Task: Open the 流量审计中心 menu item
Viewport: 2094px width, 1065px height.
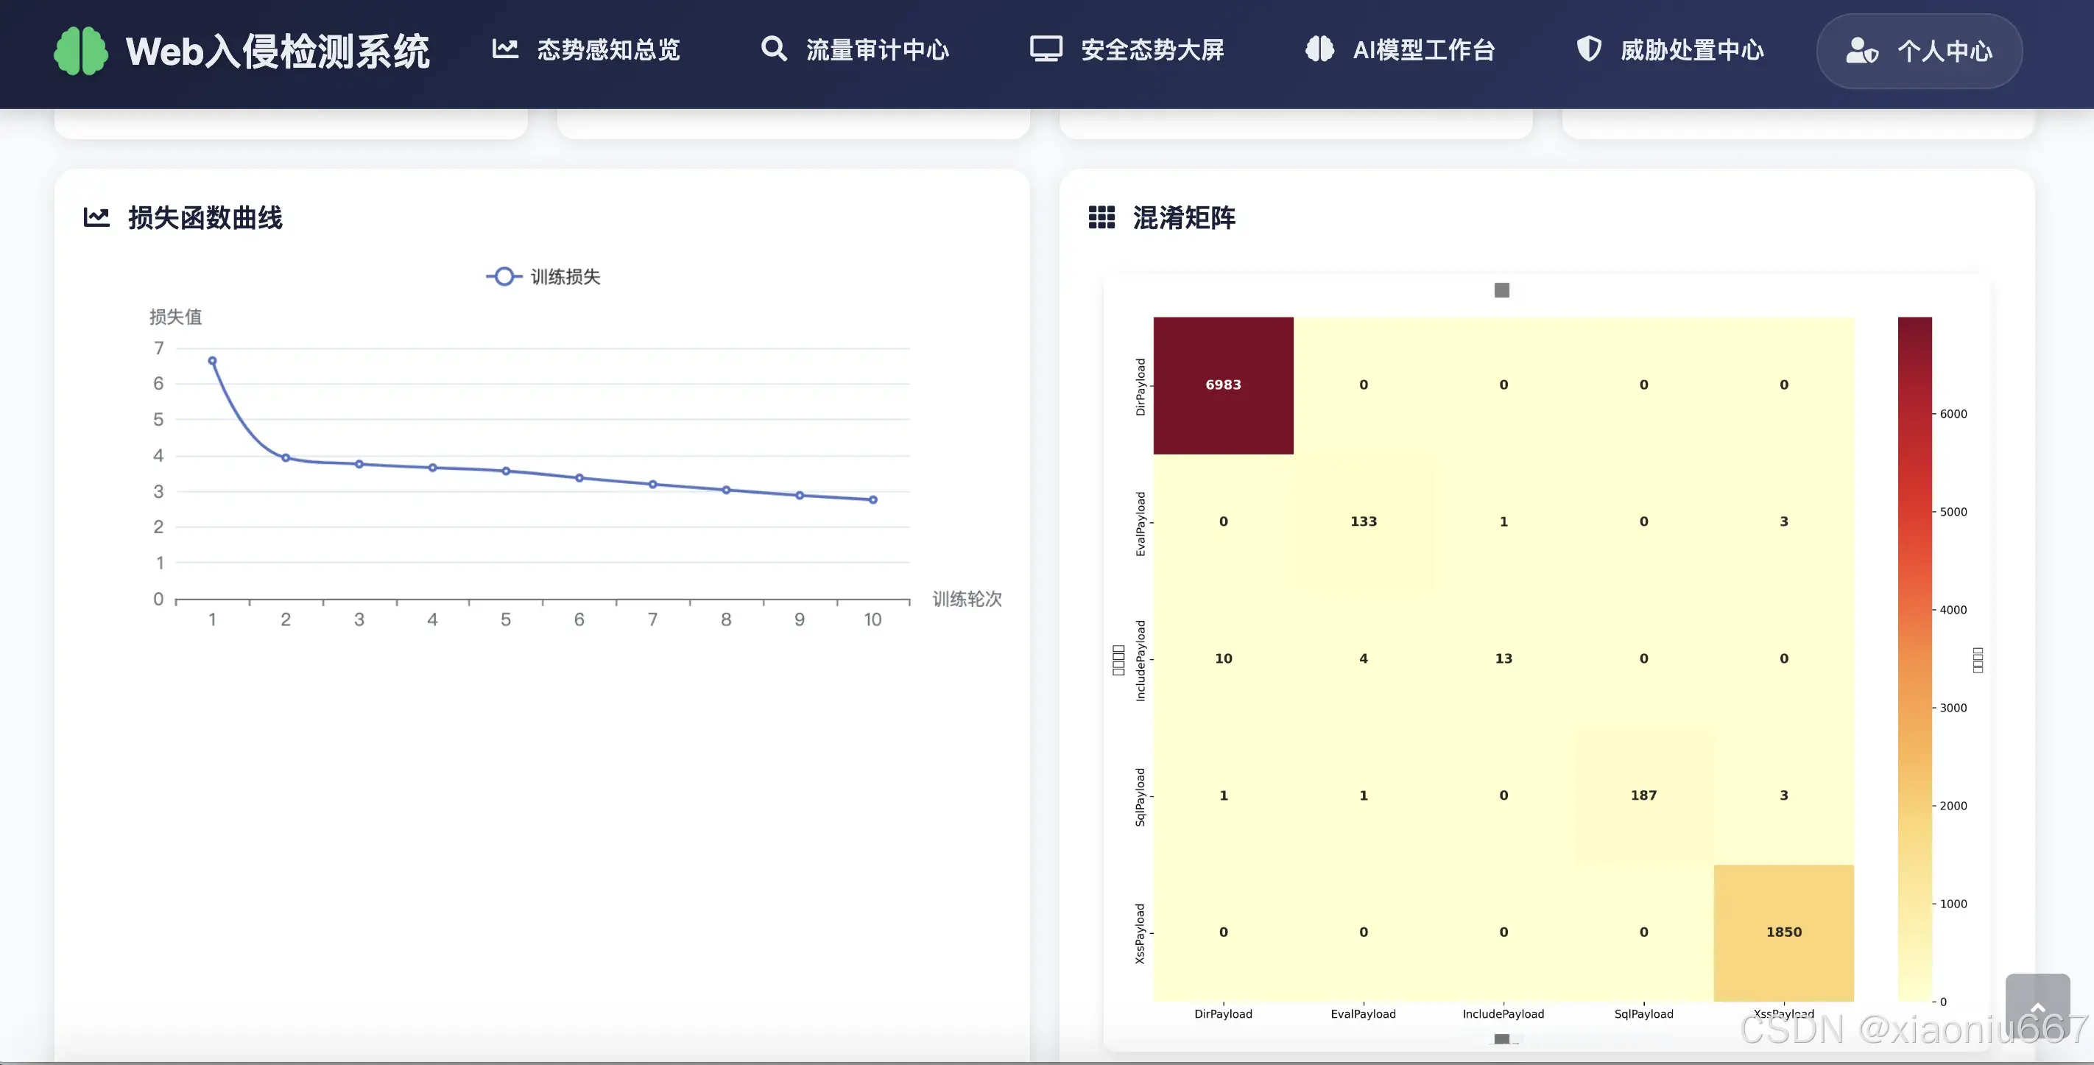Action: 877,49
